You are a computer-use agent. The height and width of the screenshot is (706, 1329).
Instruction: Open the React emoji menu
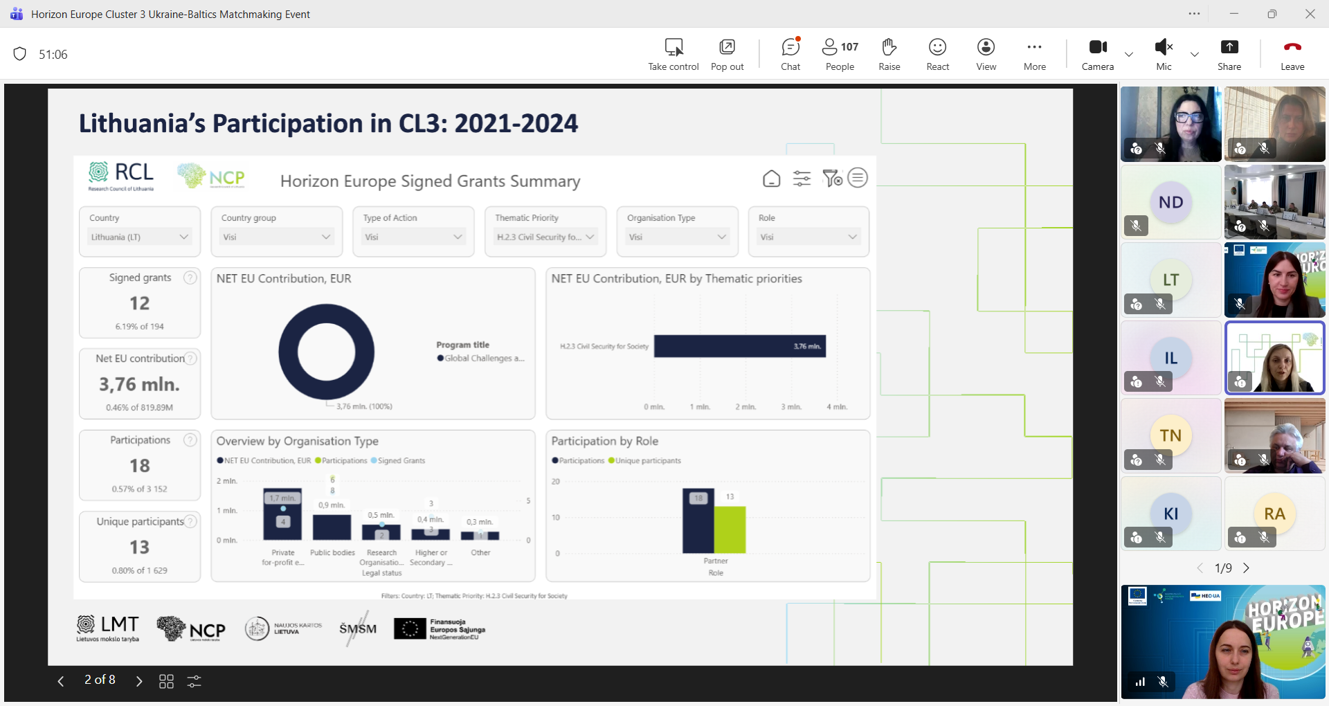(937, 54)
